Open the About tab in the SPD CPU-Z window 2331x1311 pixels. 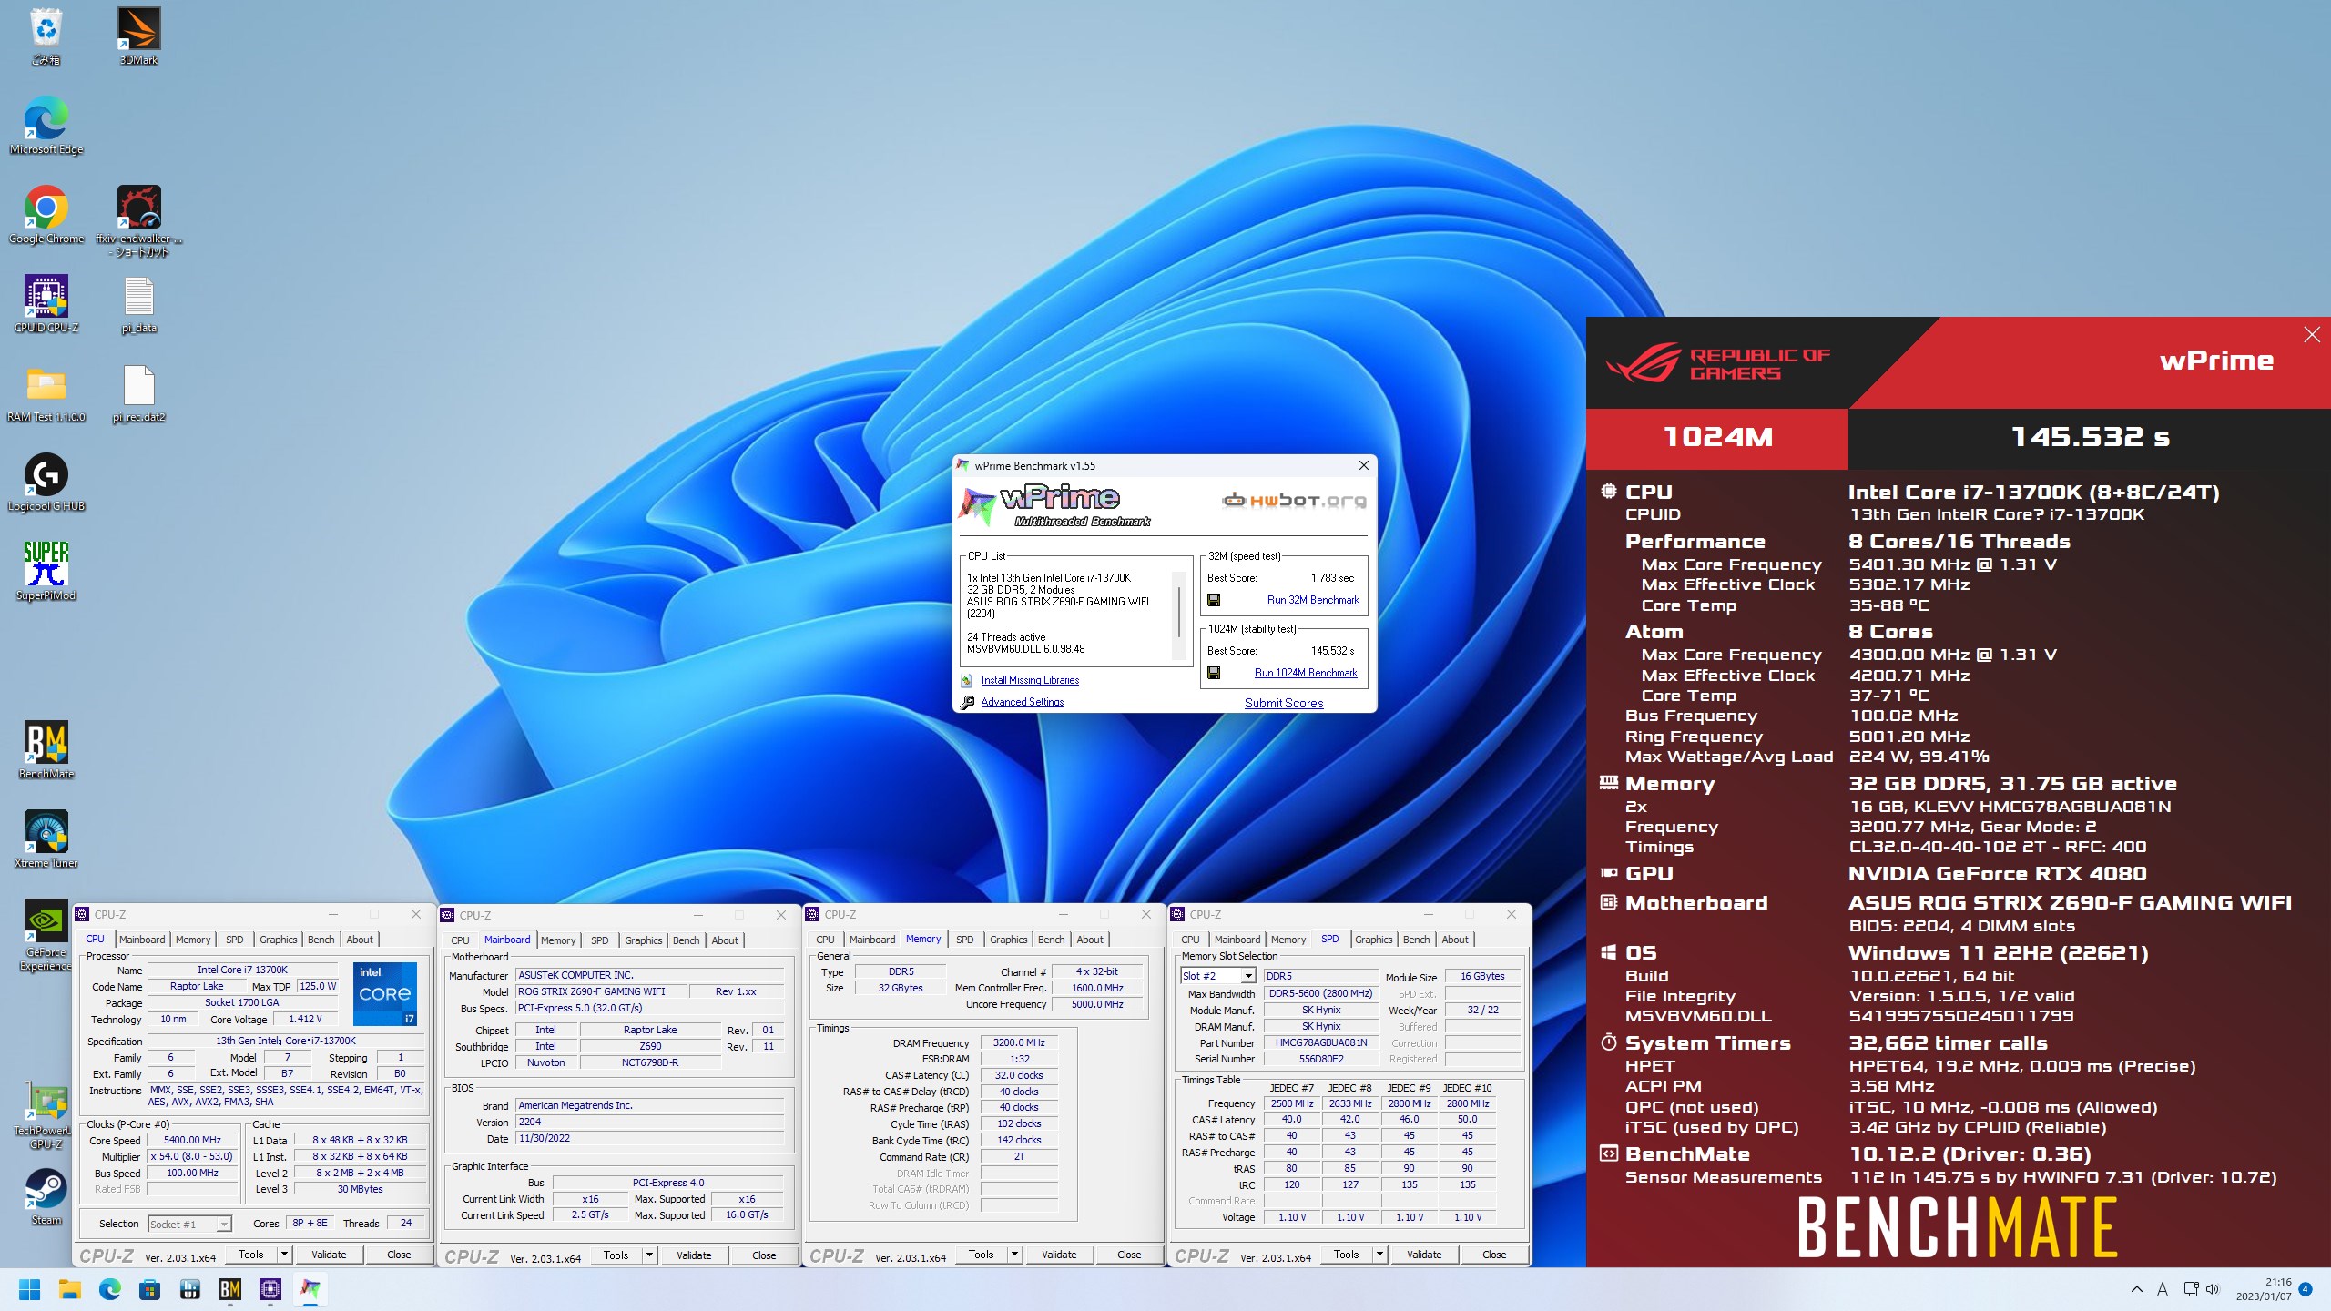coord(1455,940)
